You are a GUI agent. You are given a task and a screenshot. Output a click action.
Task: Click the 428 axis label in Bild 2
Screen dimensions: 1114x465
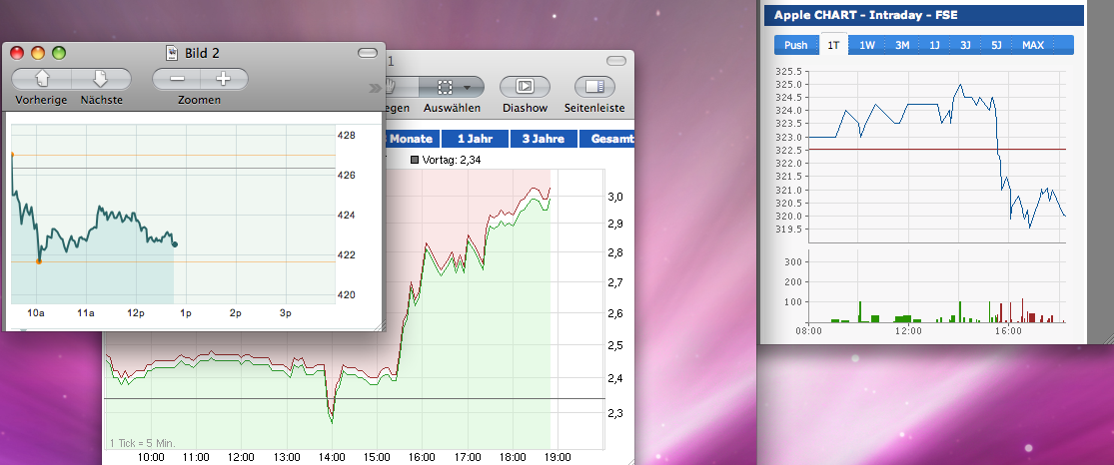tap(346, 135)
